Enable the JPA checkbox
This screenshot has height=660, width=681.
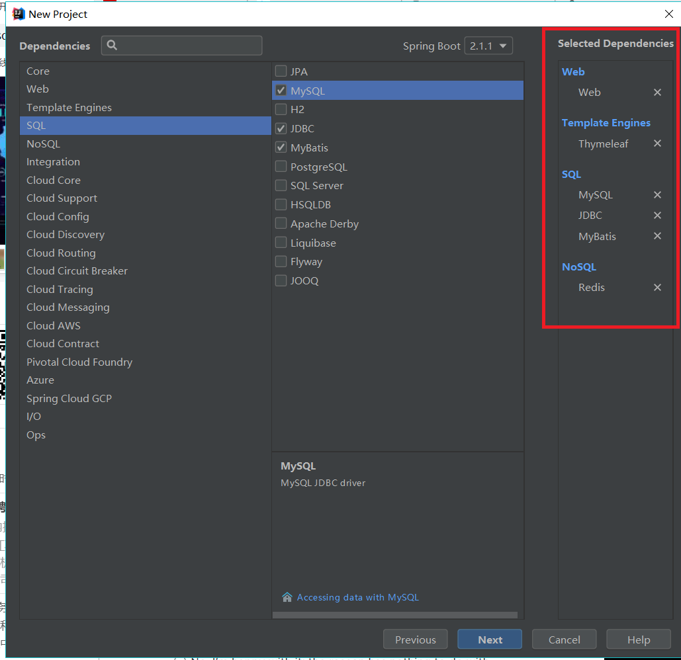click(x=281, y=71)
